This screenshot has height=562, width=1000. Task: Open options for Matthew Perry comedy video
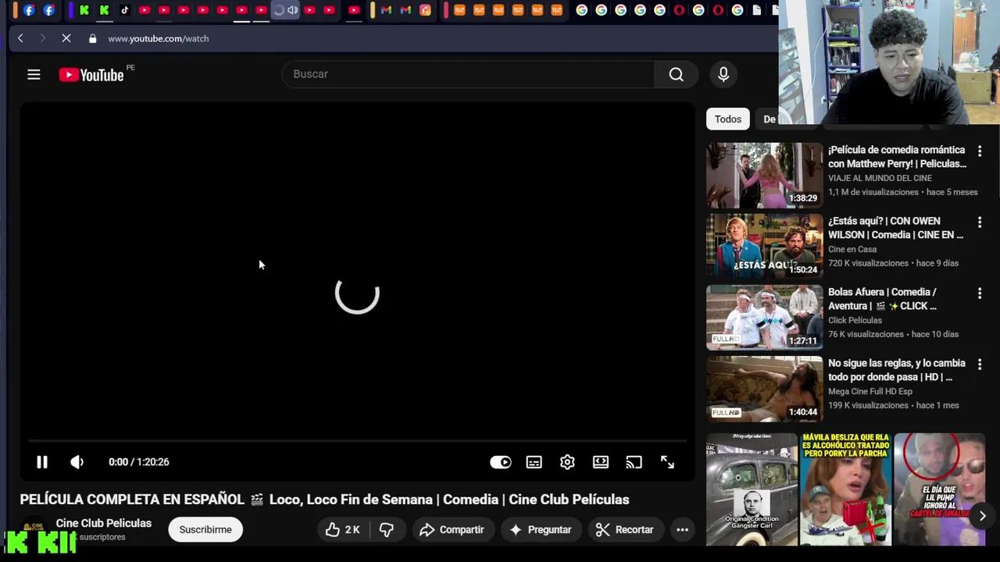click(980, 151)
